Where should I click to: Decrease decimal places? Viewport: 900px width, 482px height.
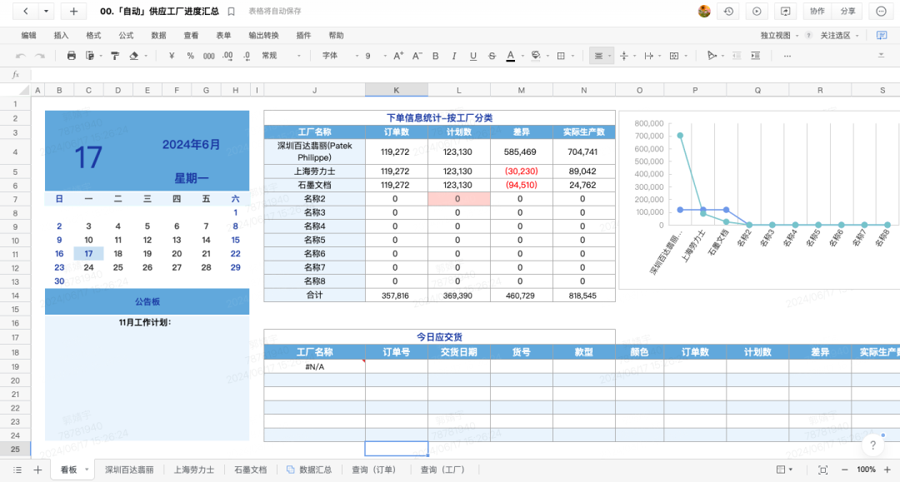[x=247, y=56]
